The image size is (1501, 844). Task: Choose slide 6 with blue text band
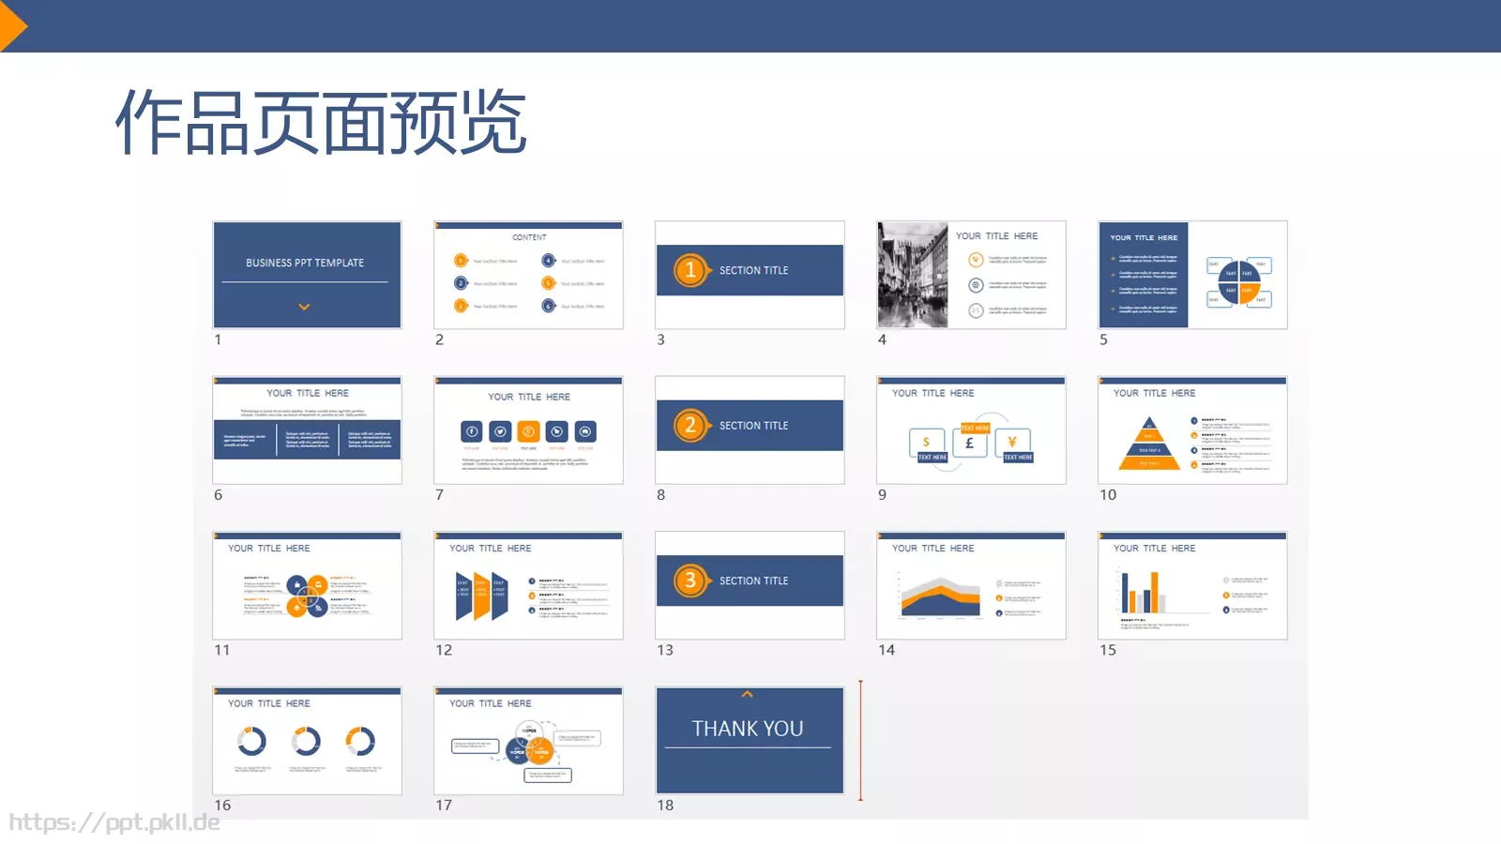click(307, 430)
